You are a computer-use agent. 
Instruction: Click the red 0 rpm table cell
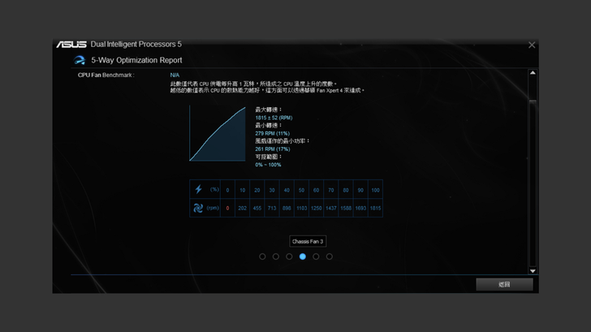[x=227, y=208]
